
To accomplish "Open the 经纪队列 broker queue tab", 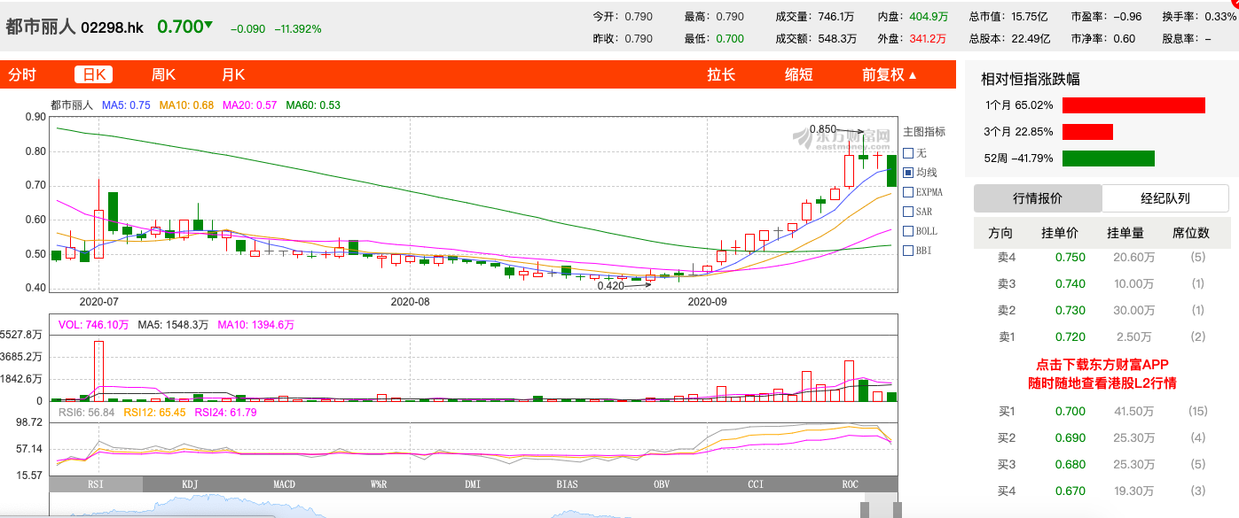I will point(1165,198).
